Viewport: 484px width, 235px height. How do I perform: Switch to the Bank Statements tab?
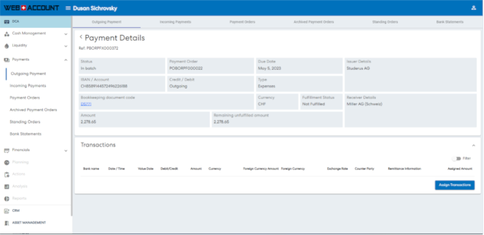coord(450,22)
